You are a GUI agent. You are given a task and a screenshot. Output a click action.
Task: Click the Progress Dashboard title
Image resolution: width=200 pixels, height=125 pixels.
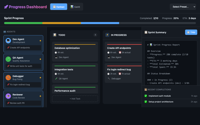point(28,7)
